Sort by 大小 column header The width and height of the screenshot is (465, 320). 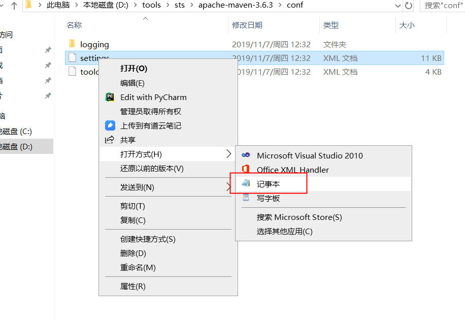point(407,25)
